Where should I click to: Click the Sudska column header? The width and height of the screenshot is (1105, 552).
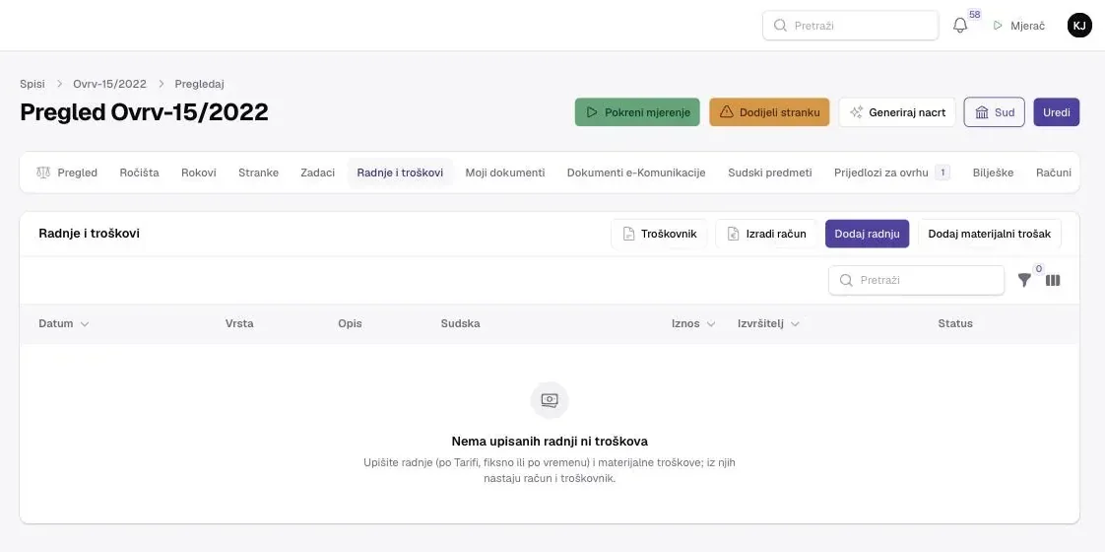coord(461,323)
